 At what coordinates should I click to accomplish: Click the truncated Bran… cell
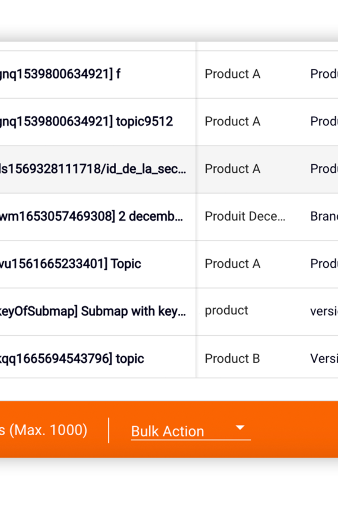pos(324,216)
